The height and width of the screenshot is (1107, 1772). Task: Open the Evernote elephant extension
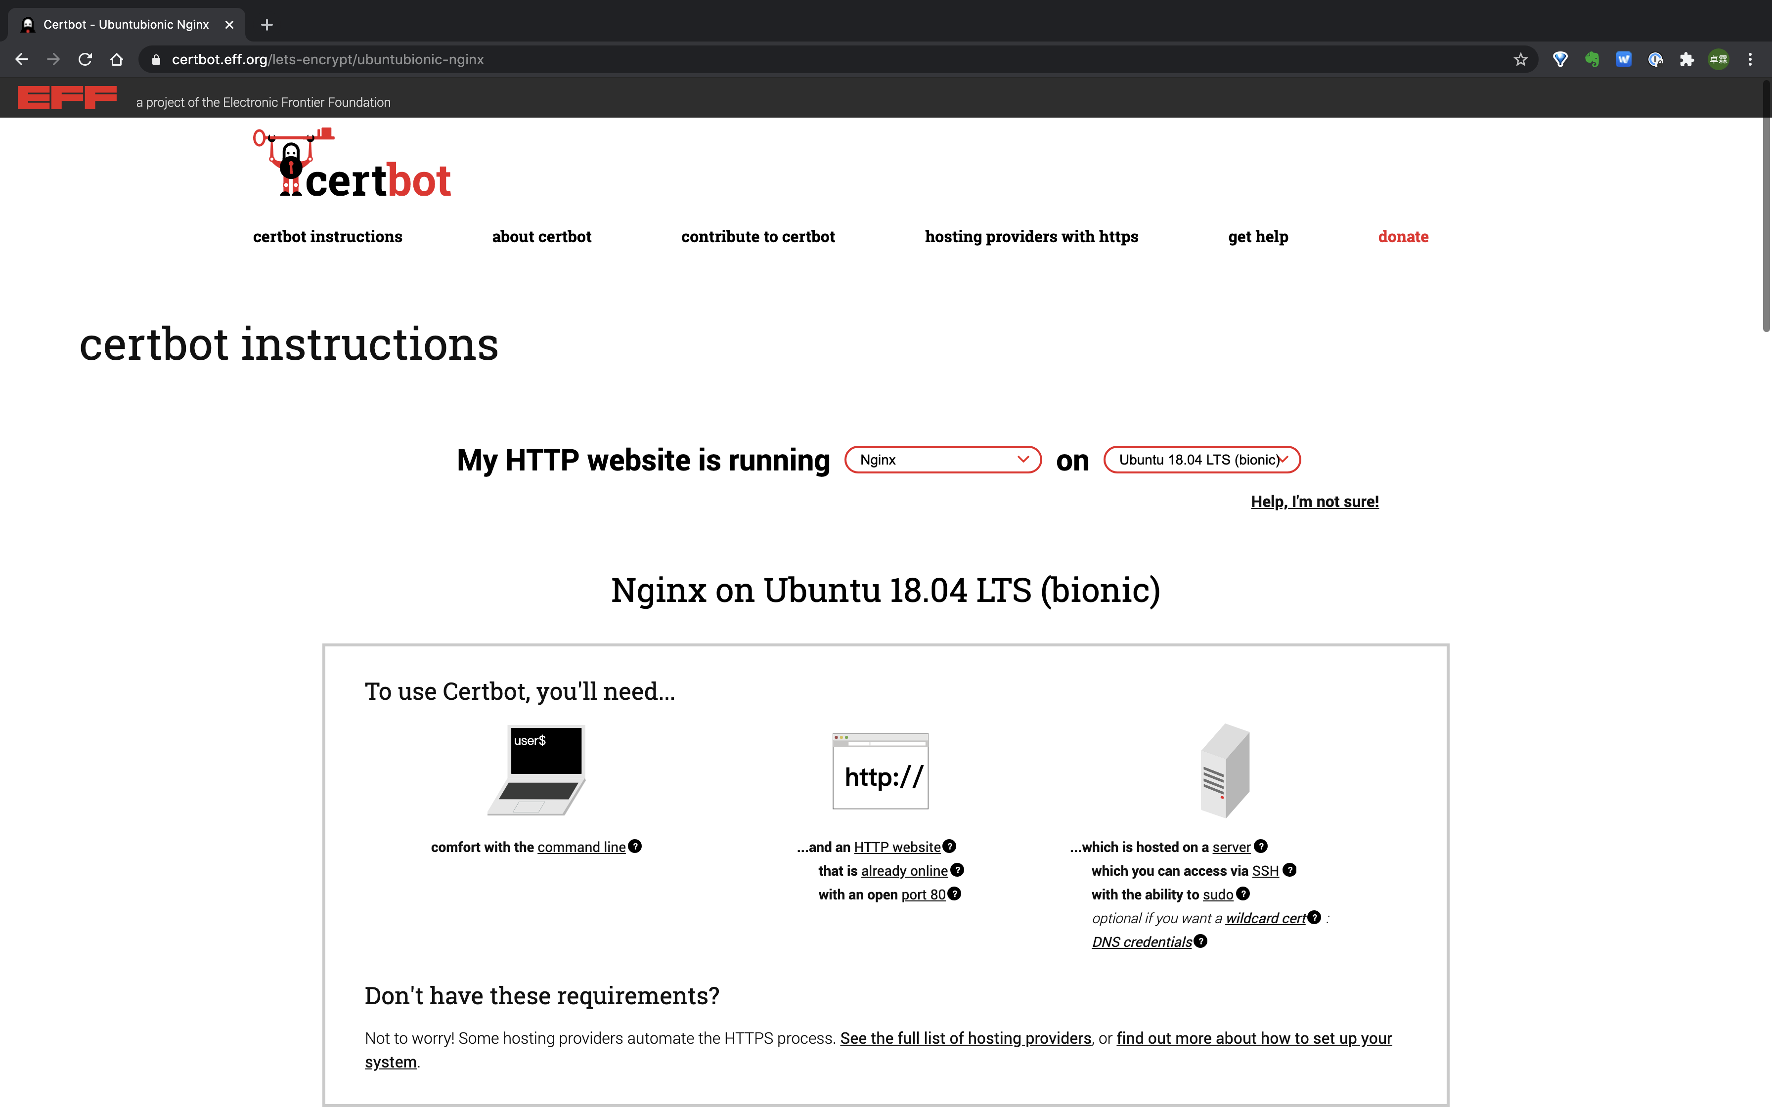[1592, 59]
